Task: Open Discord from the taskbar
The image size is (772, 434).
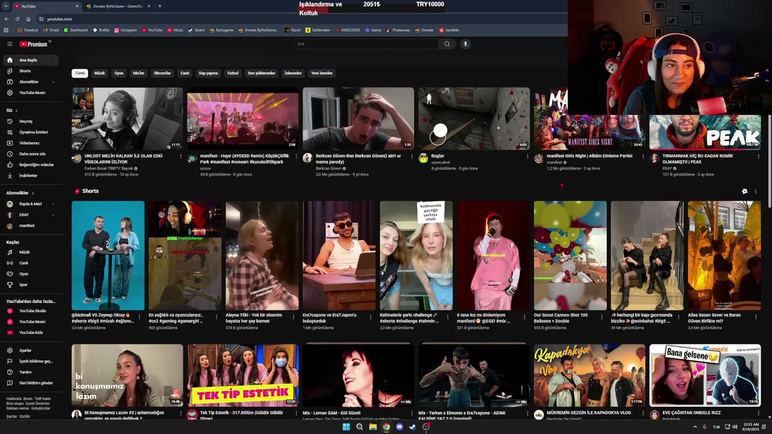Action: 399,427
